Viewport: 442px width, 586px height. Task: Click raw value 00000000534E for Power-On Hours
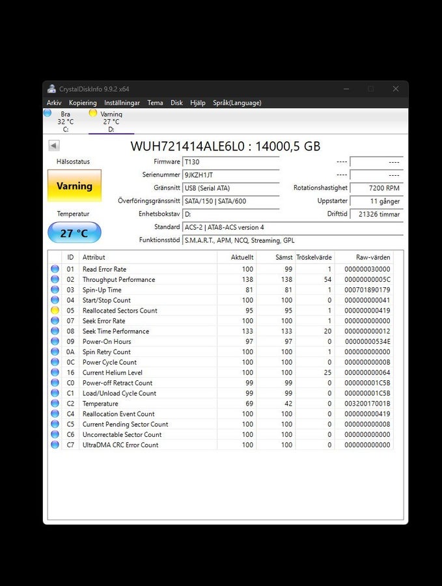tap(367, 341)
